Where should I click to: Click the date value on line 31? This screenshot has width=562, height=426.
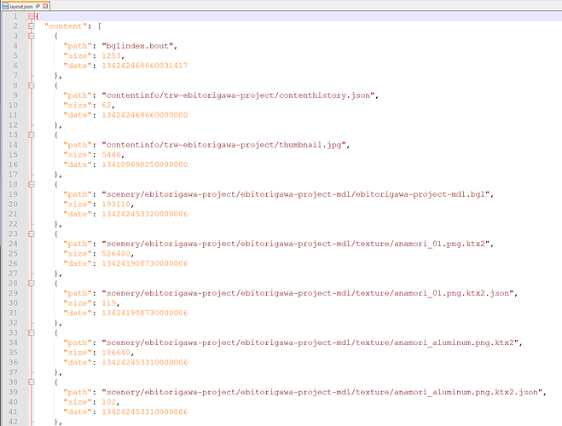(x=145, y=313)
